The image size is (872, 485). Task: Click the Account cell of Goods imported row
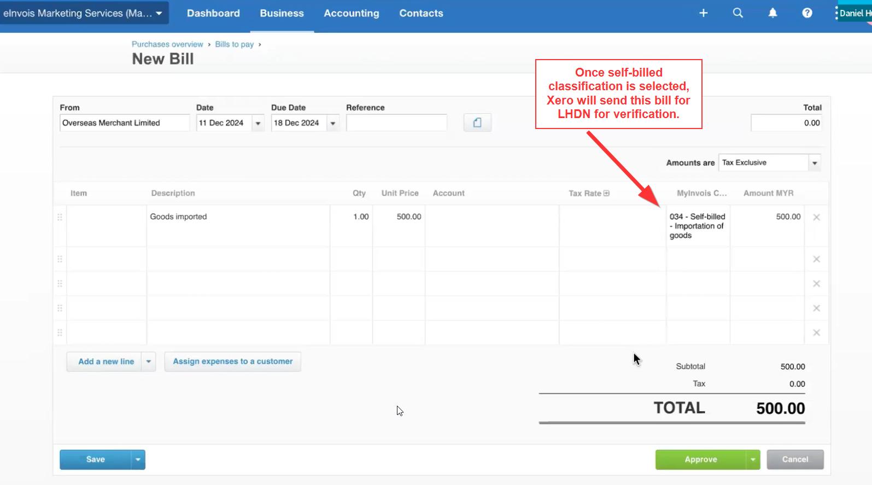[492, 226]
